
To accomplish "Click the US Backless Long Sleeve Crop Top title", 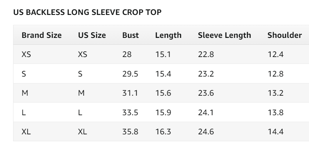I will point(87,12).
